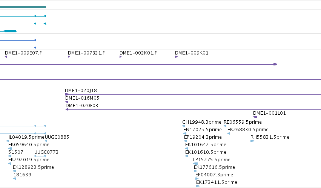The image size is (321, 188).
Task: Click the arrow glyph under LP15275.5prime
Action: 195,164
